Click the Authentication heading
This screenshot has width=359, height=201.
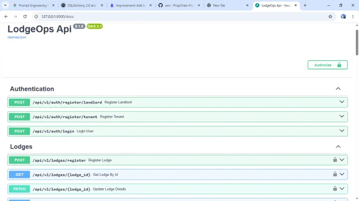(x=32, y=89)
